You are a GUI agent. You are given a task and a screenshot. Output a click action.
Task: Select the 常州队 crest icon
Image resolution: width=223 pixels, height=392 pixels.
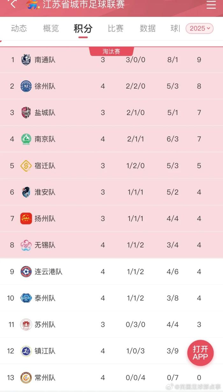(26, 378)
